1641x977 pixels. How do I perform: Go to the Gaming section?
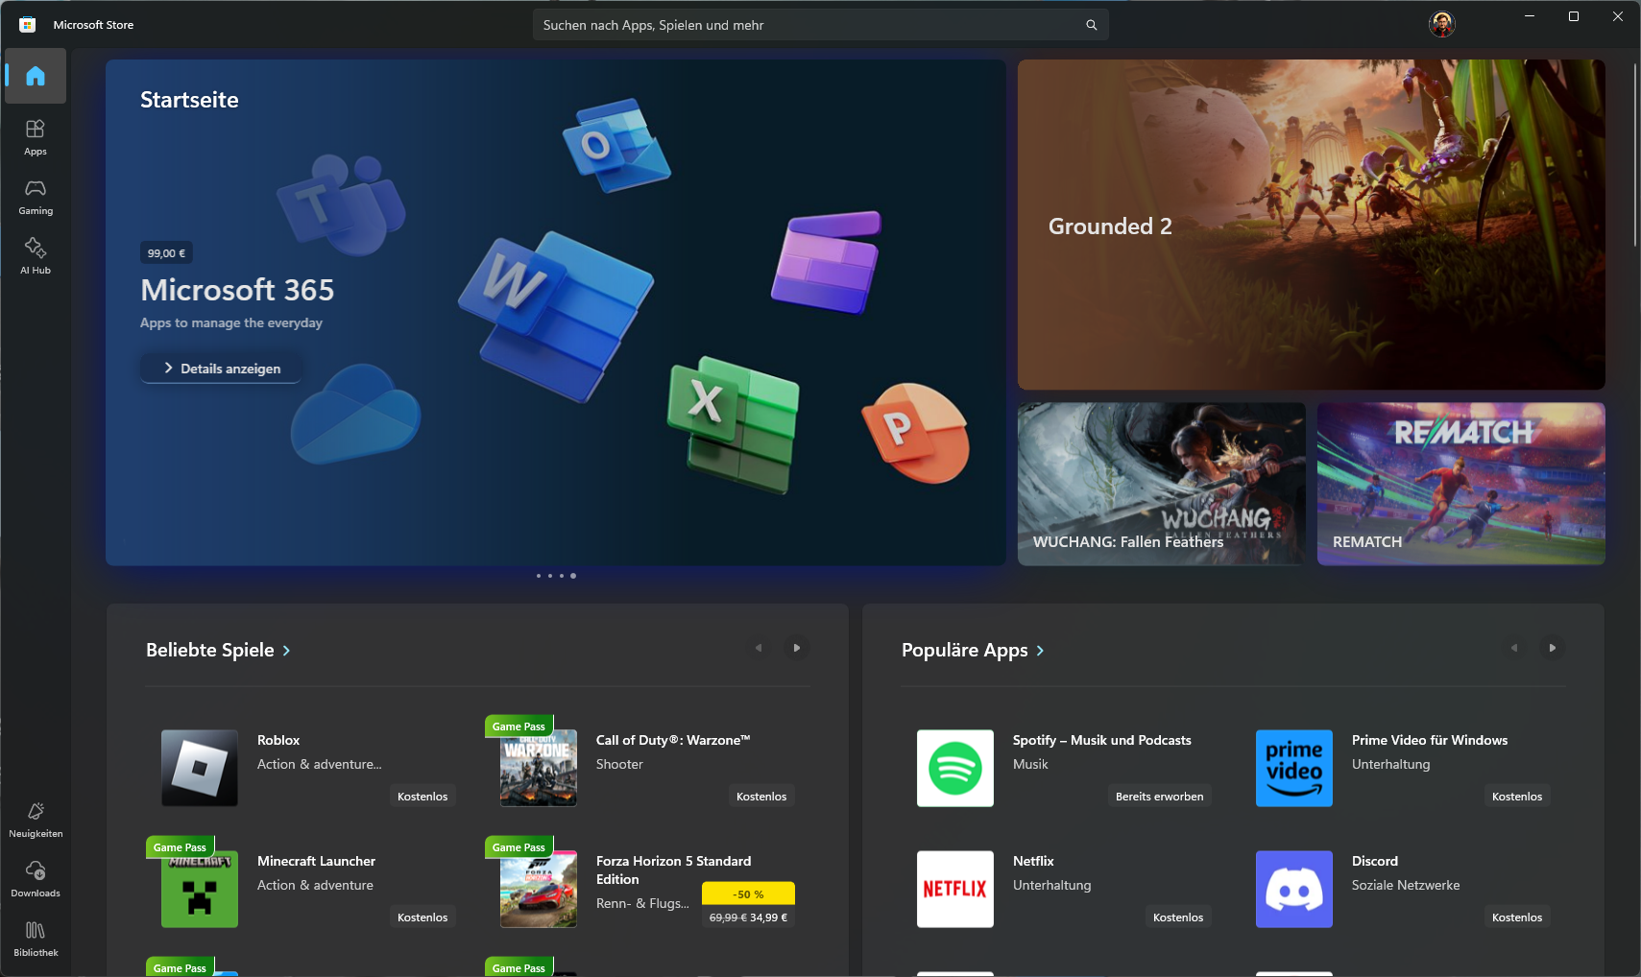(36, 197)
